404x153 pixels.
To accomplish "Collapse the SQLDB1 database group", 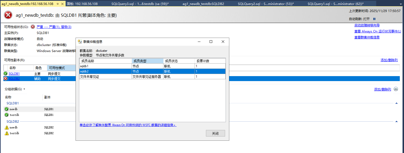I will click(x=396, y=103).
